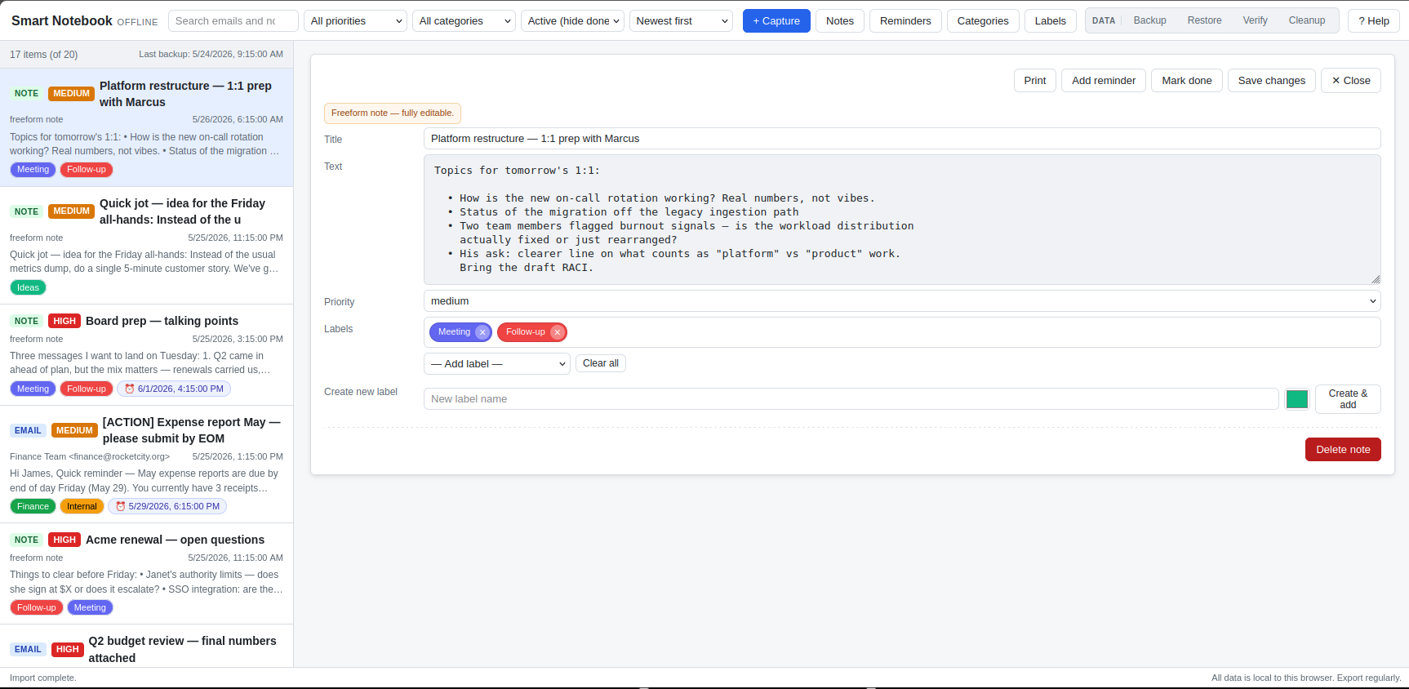The width and height of the screenshot is (1409, 689).
Task: Click the reminder chip 6/1/2026, 4:15:00 PM
Action: click(x=174, y=389)
